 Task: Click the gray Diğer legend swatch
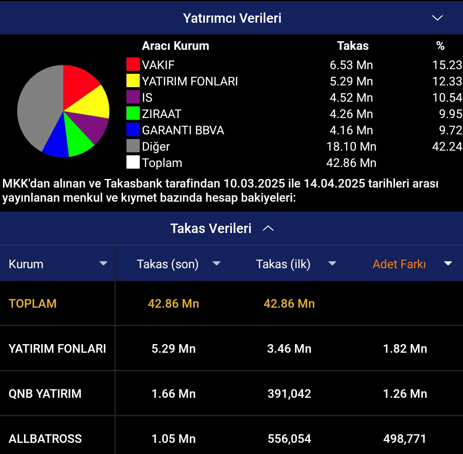(x=133, y=146)
